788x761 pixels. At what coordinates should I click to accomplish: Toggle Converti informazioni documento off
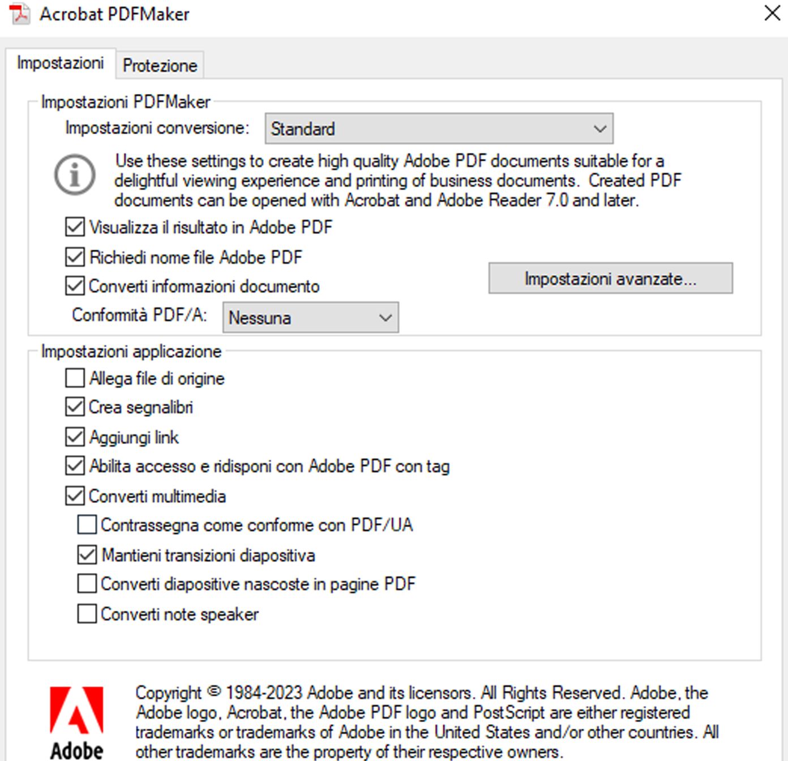pos(74,286)
